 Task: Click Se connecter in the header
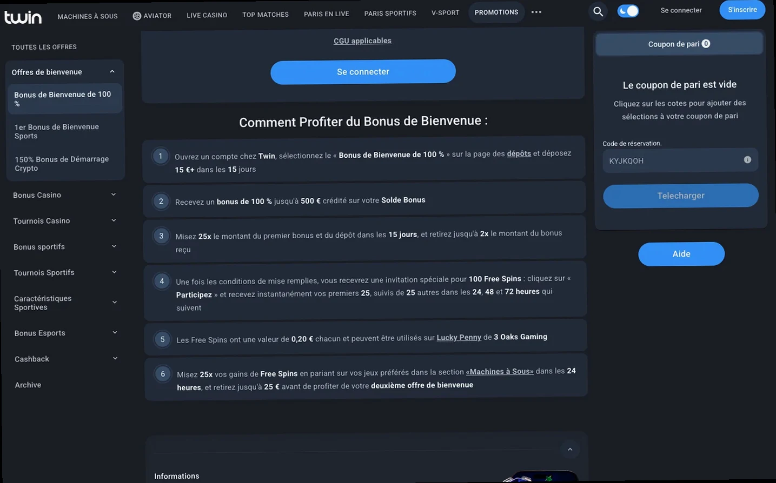[x=681, y=10]
